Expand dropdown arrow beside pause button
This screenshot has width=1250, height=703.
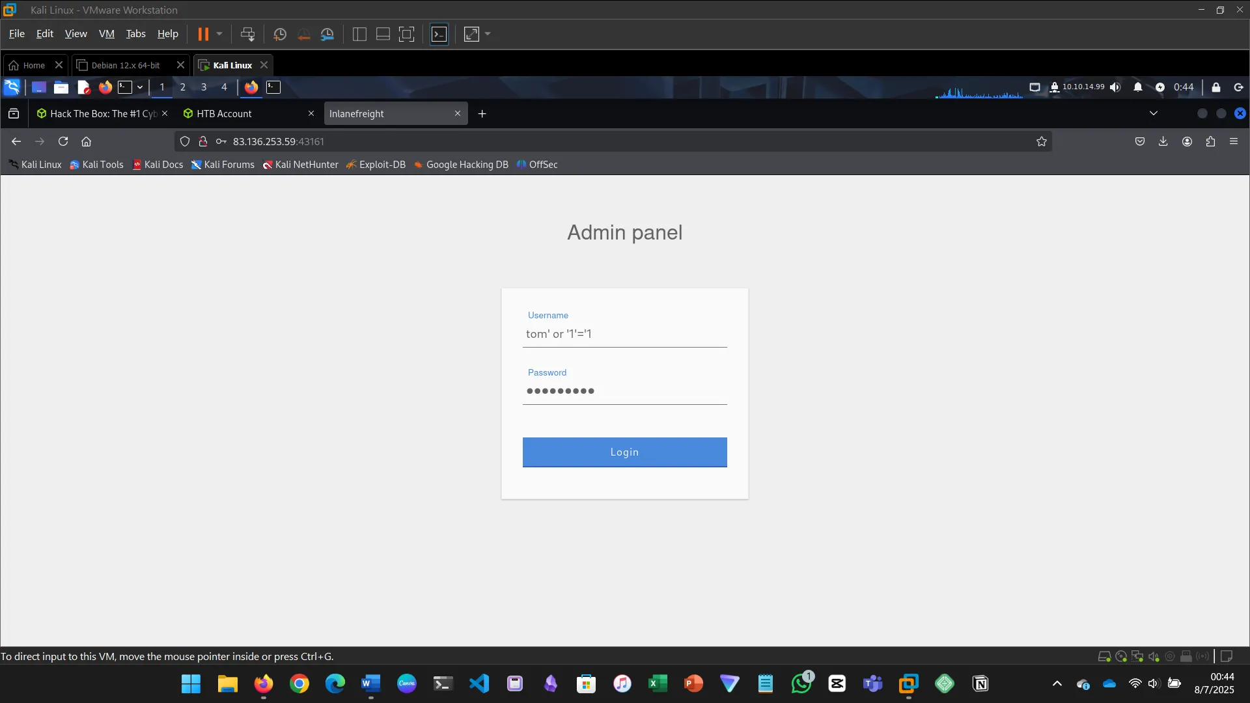pyautogui.click(x=219, y=34)
